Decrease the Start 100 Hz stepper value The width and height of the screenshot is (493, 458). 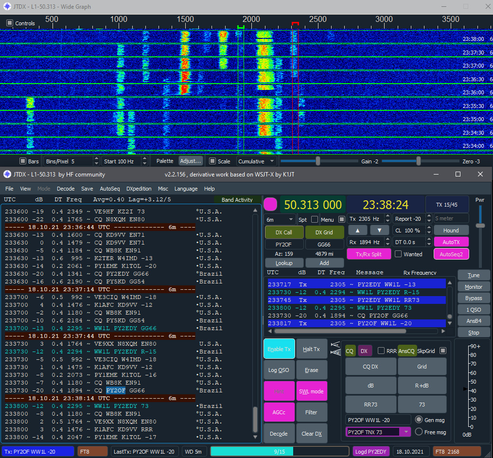(144, 163)
